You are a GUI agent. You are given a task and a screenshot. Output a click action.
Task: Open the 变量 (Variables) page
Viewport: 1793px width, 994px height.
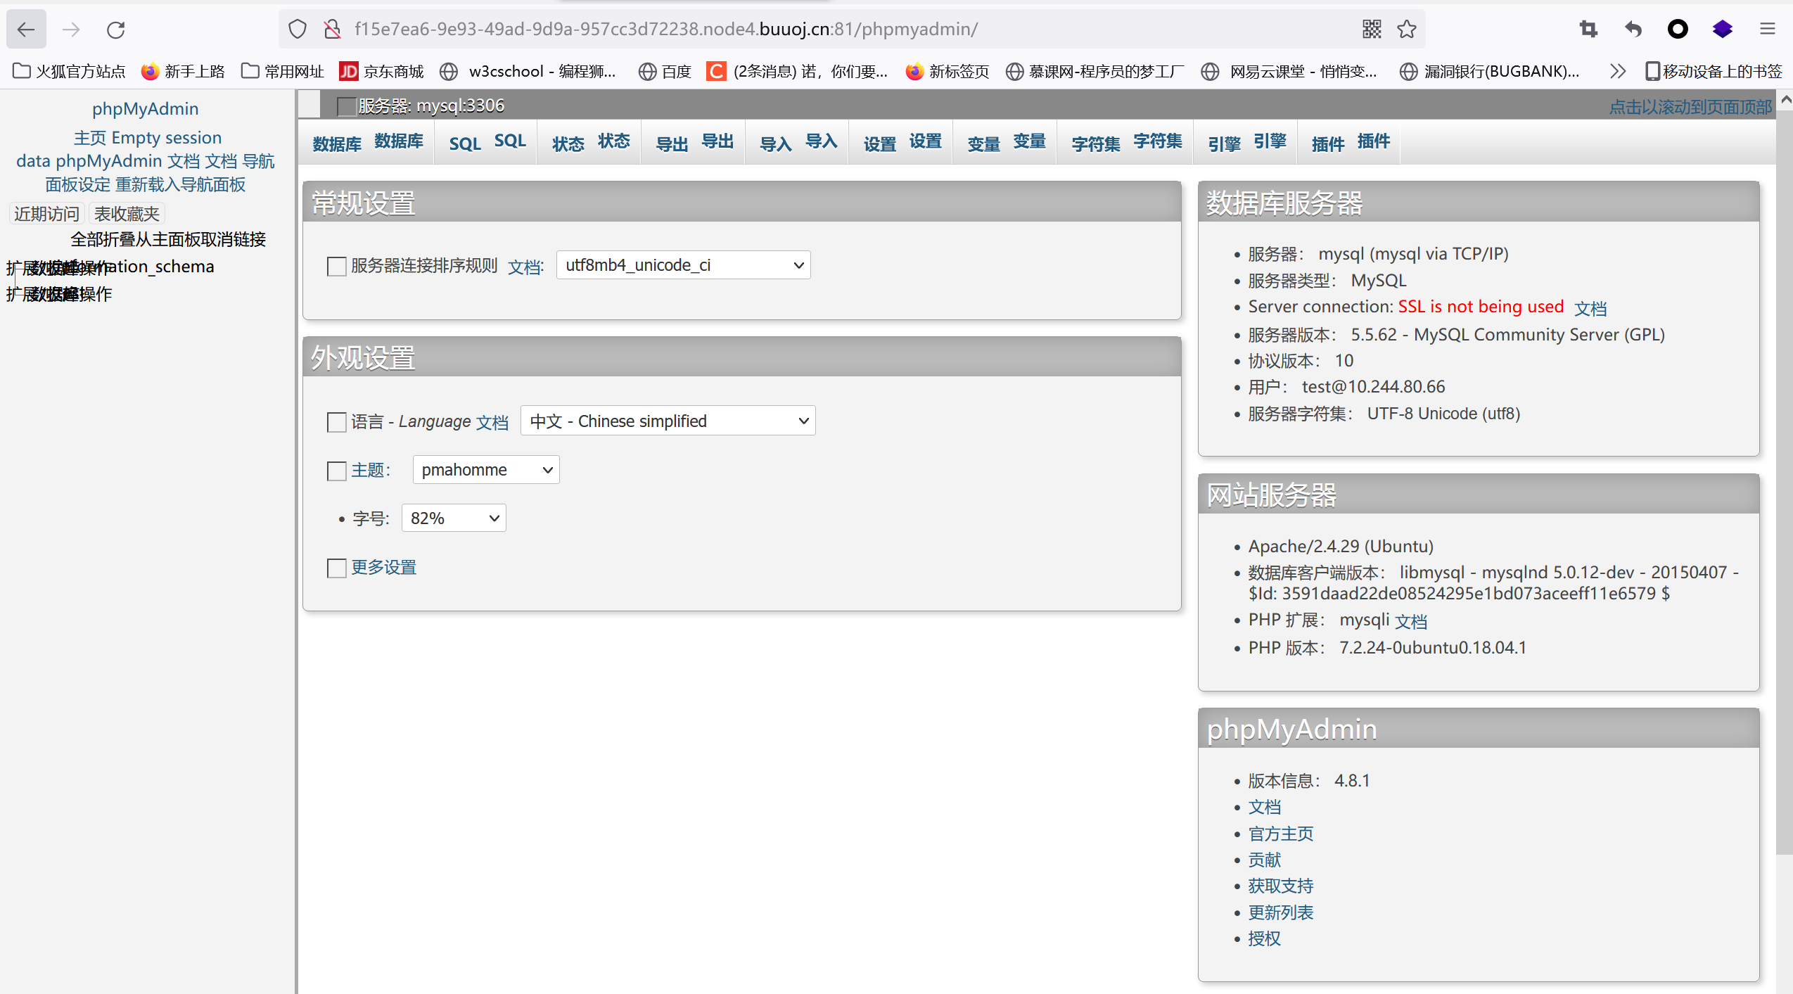(x=1004, y=142)
